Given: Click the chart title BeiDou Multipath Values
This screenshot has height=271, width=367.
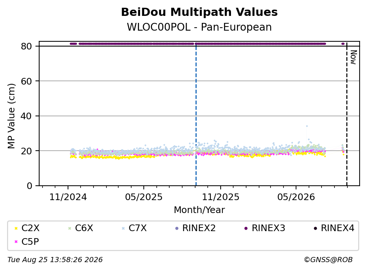Looking at the screenshot, I should tap(200, 12).
